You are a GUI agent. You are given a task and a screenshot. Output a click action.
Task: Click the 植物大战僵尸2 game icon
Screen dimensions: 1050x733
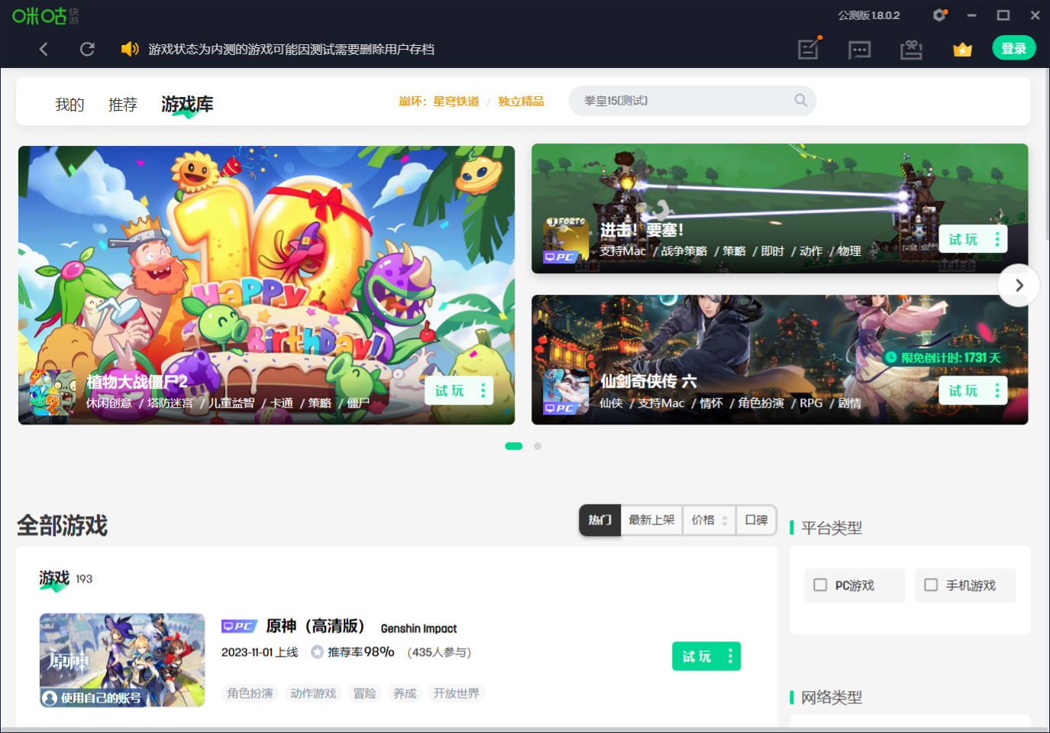pos(53,392)
